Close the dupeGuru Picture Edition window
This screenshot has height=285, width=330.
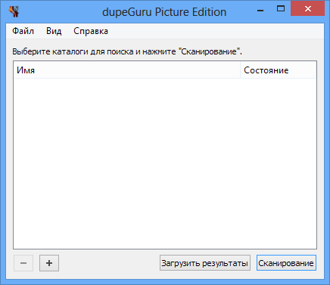(307, 9)
